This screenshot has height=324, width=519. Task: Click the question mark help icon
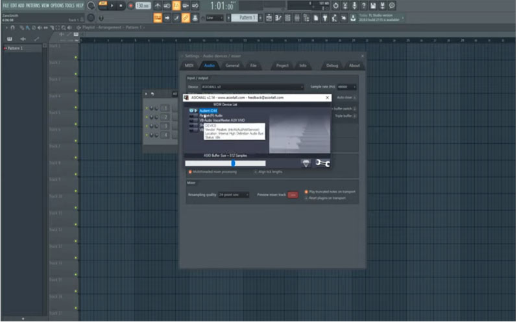tap(364, 6)
